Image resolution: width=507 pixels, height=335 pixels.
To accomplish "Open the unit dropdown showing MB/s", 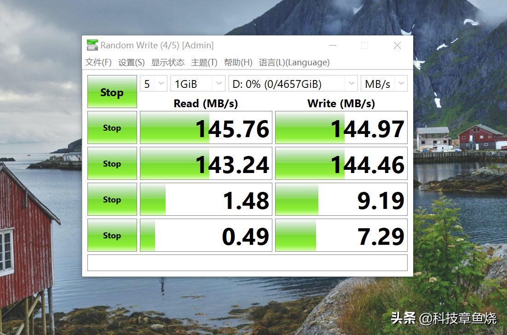I will coord(384,84).
